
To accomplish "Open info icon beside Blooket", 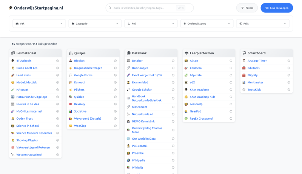I will pos(115,61).
